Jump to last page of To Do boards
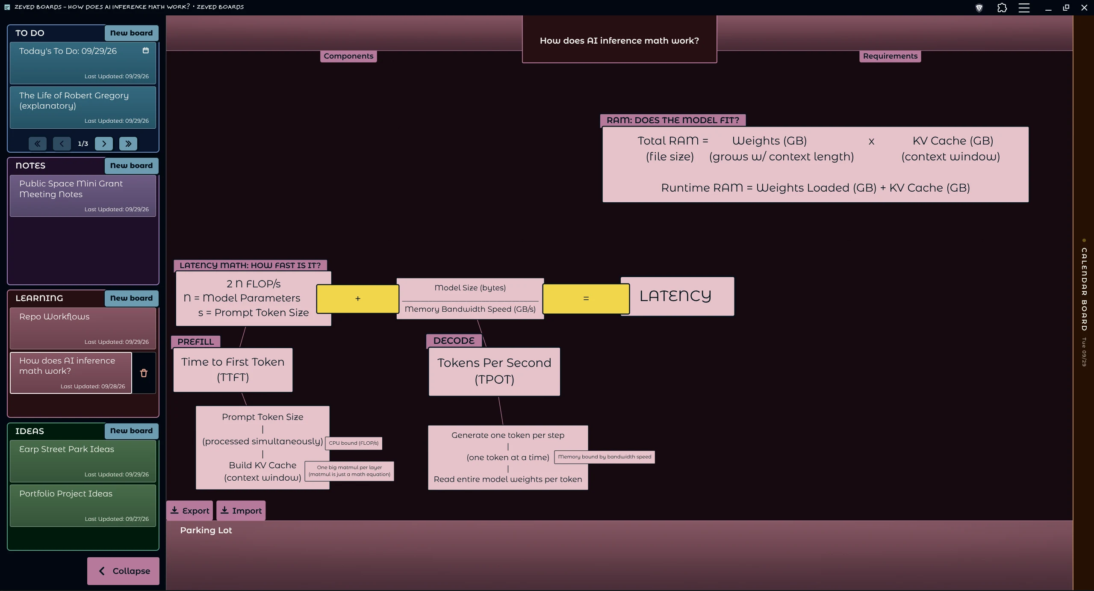The height and width of the screenshot is (591, 1094). click(128, 144)
